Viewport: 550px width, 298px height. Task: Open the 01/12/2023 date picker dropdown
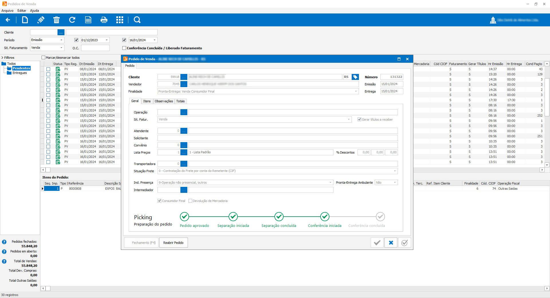(107, 40)
